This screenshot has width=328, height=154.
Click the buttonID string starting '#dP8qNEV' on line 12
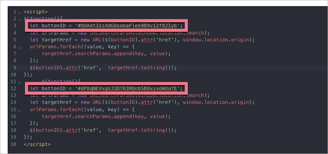[128, 88]
